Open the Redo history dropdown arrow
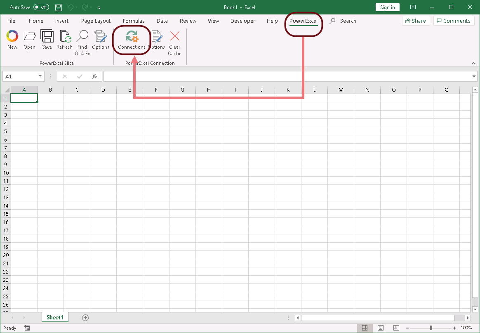This screenshot has height=333, width=480. 92,7
